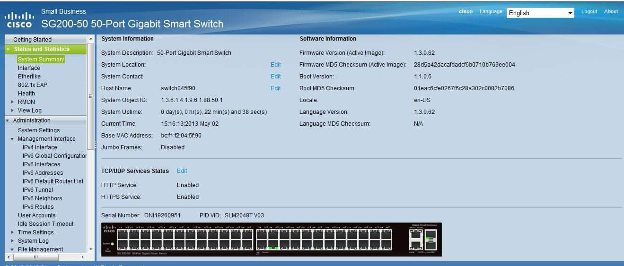Click the firmware MD5 checksum value
This screenshot has width=624, height=266.
[x=465, y=65]
